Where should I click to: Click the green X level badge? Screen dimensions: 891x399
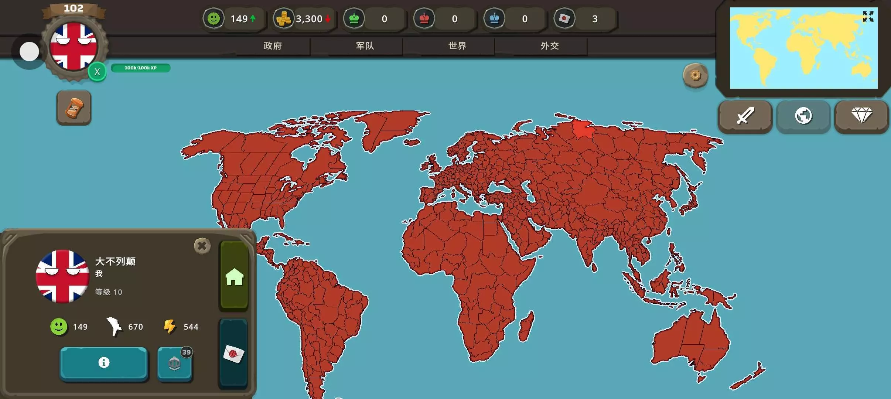(97, 72)
